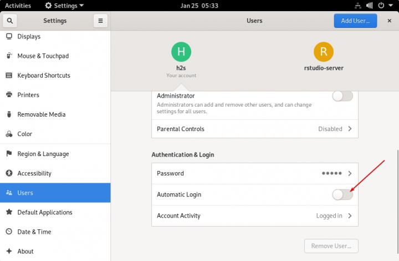The width and height of the screenshot is (399, 261).
Task: Open Region & Language settings panel
Action: coord(43,154)
